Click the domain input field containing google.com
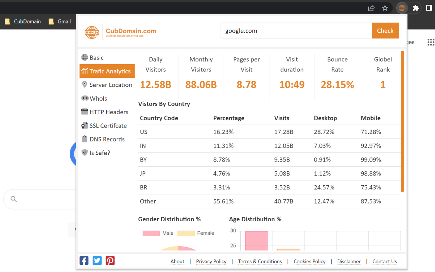The height and width of the screenshot is (272, 435). pyautogui.click(x=296, y=31)
